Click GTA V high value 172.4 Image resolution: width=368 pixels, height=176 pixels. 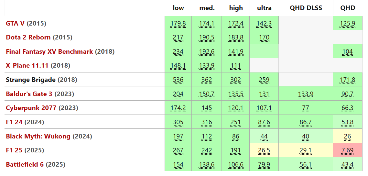(236, 24)
